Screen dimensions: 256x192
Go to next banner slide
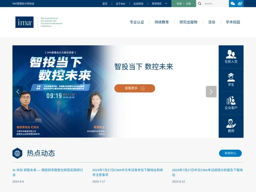coord(211,92)
